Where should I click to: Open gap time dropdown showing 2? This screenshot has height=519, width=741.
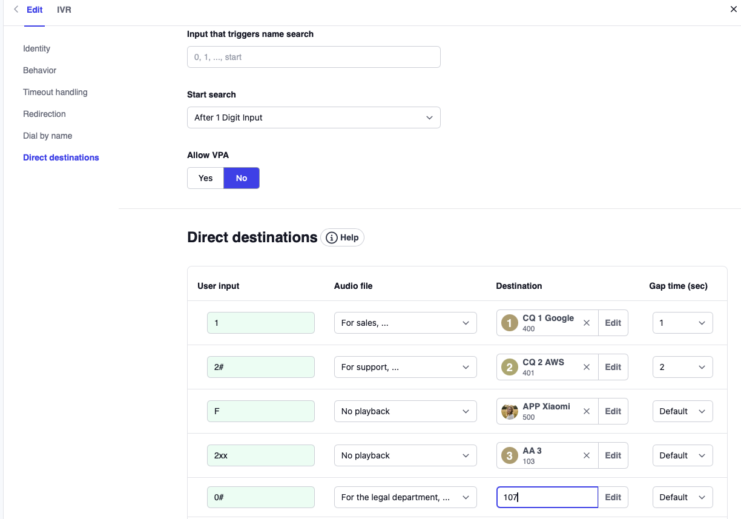pos(682,367)
